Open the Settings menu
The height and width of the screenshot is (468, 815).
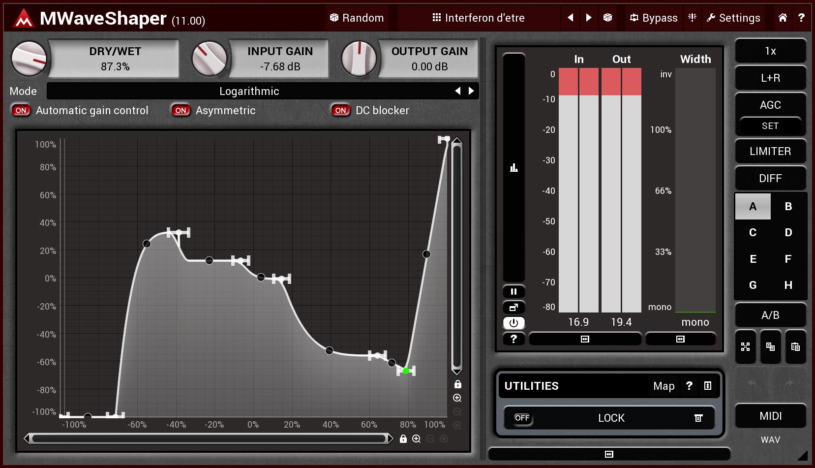point(733,18)
